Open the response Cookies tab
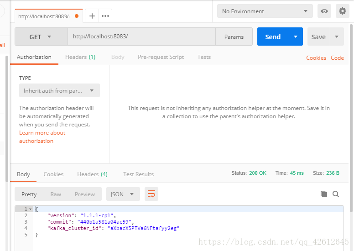354x251 pixels. click(x=53, y=174)
